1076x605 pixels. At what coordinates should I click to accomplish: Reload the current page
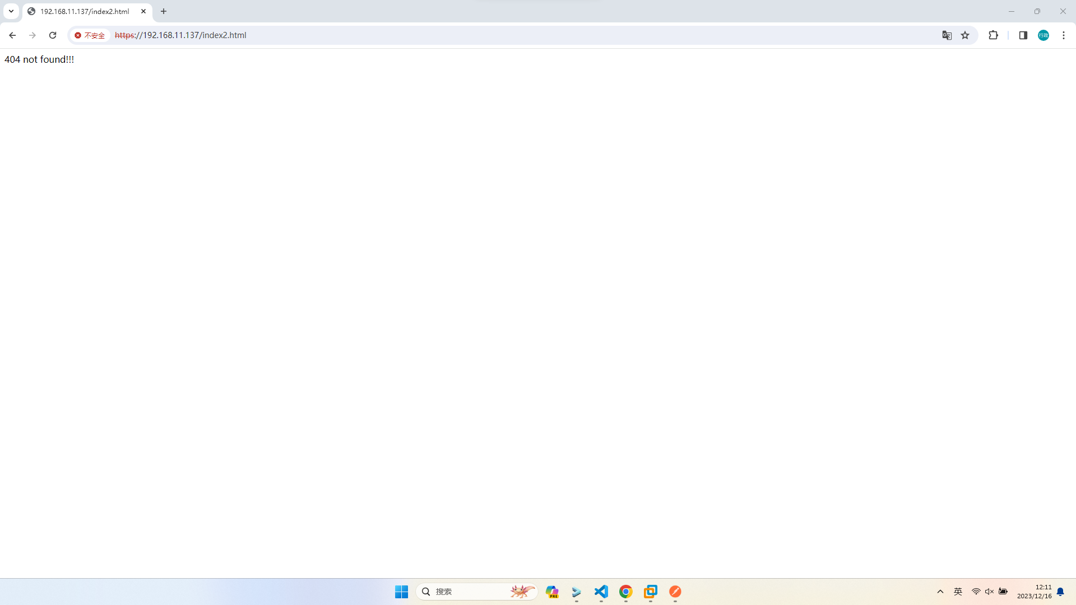tap(53, 35)
